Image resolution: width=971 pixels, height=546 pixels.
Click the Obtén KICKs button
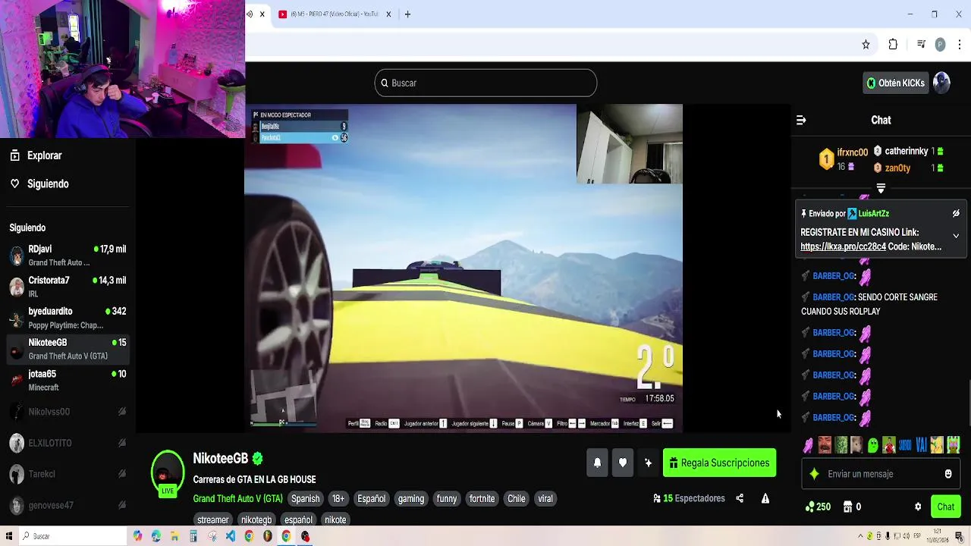[x=896, y=83]
